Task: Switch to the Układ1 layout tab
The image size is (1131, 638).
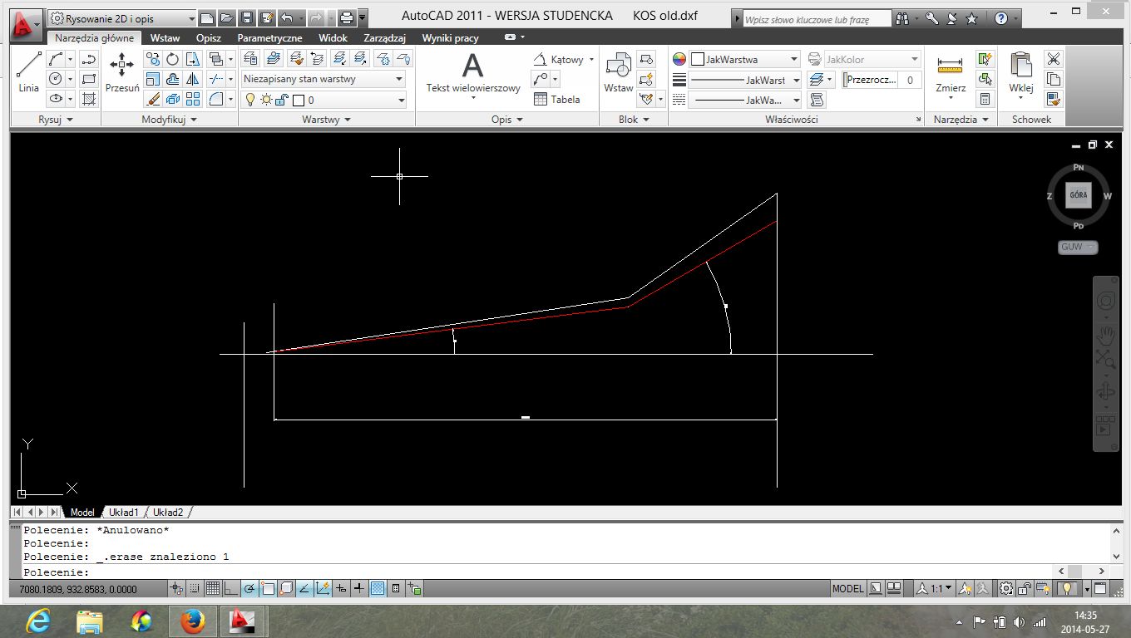Action: [124, 513]
